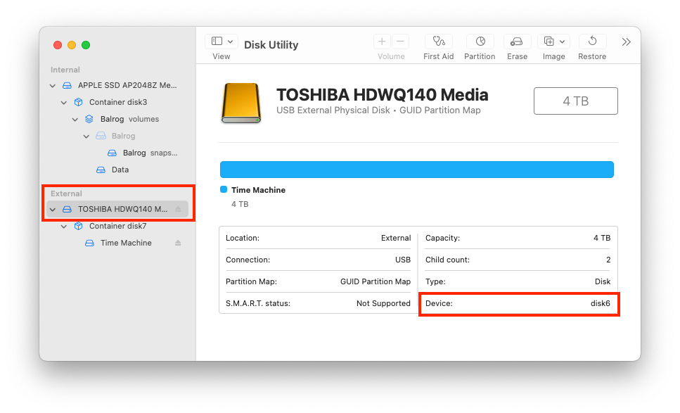Collapse the Container disk7 row
The width and height of the screenshot is (680, 413).
[64, 226]
